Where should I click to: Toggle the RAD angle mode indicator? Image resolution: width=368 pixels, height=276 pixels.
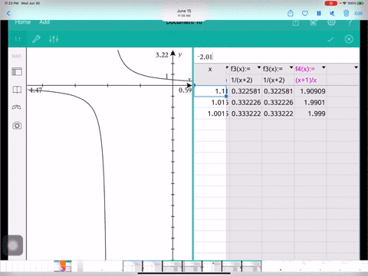[x=17, y=56]
